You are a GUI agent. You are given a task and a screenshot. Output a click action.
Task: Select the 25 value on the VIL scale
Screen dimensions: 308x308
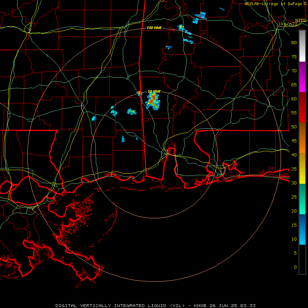(294, 197)
